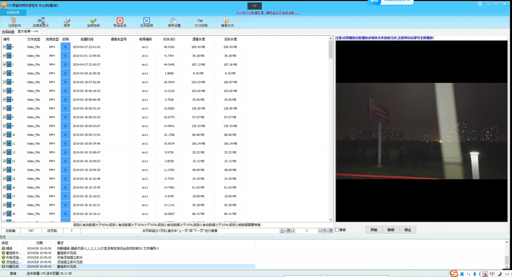Click the green 错误 log entry icon
Screen dimensions: 512x277
point(3,248)
